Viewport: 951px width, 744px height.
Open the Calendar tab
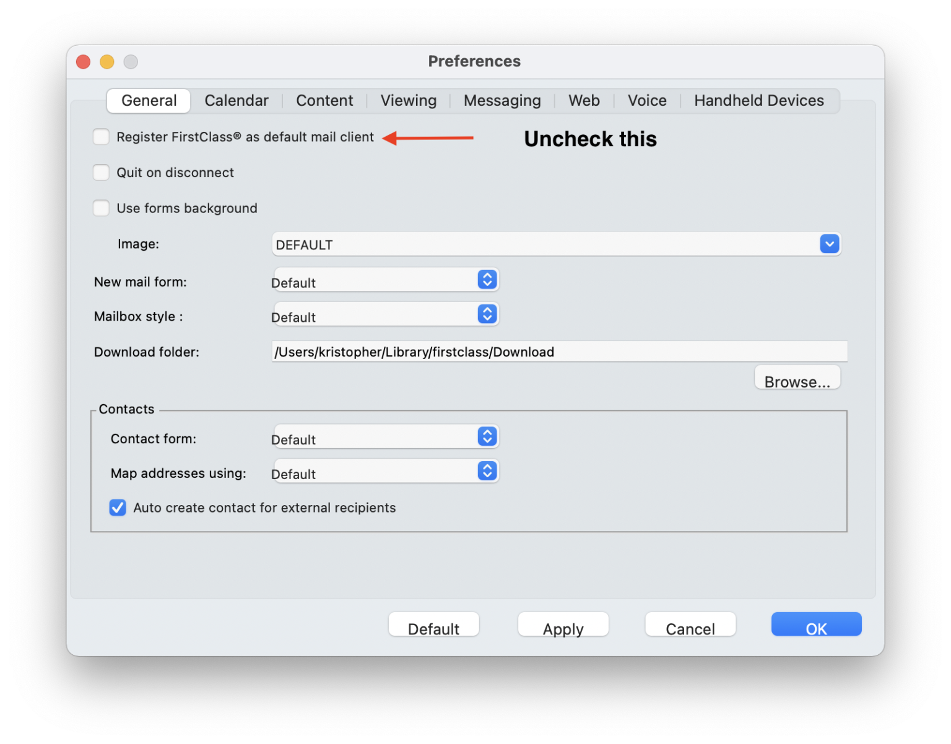pyautogui.click(x=237, y=101)
